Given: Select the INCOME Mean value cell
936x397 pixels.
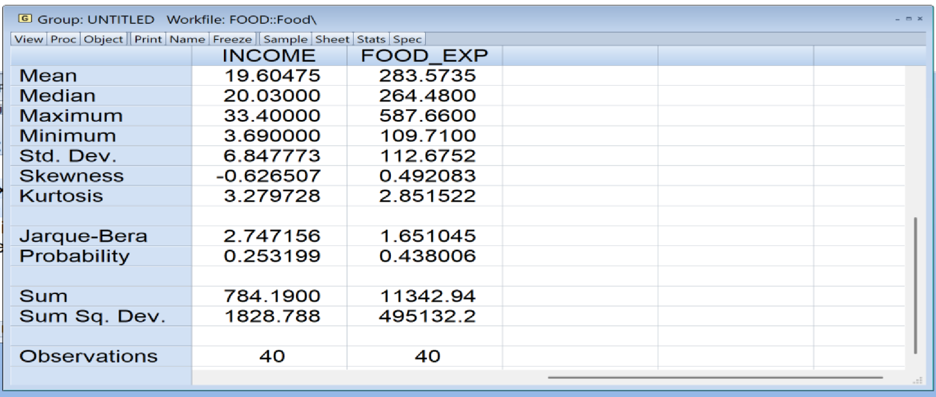Looking at the screenshot, I should click(x=272, y=76).
